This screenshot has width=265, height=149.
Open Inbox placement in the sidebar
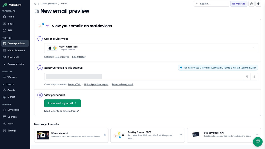pos(15,50)
